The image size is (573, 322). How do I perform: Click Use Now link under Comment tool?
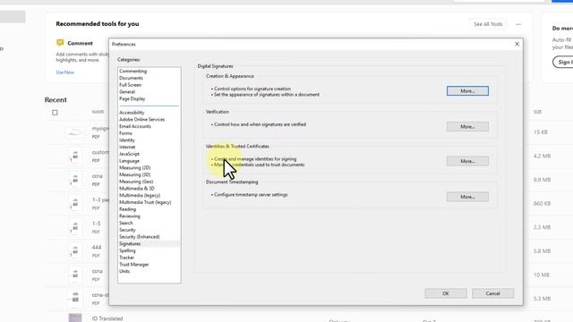pyautogui.click(x=64, y=72)
